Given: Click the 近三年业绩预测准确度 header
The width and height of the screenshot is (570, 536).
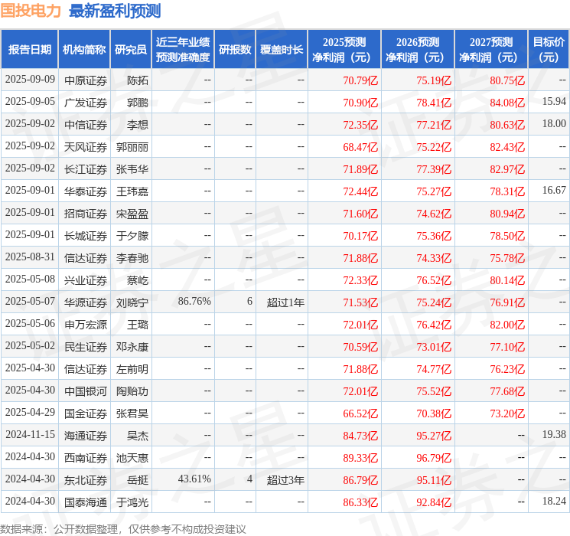Looking at the screenshot, I should click(x=183, y=50).
